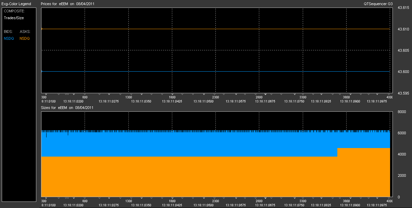
Task: Click the 800 tick under the sizes chart
Action: point(85,201)
